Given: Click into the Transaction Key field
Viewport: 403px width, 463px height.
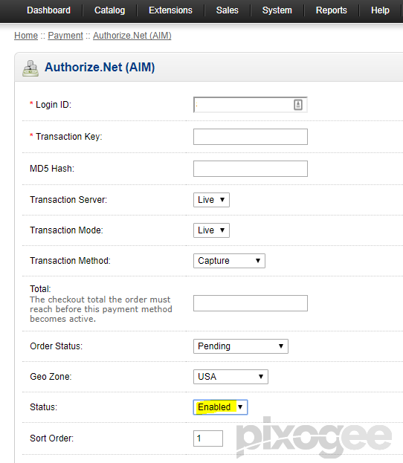Looking at the screenshot, I should click(251, 137).
